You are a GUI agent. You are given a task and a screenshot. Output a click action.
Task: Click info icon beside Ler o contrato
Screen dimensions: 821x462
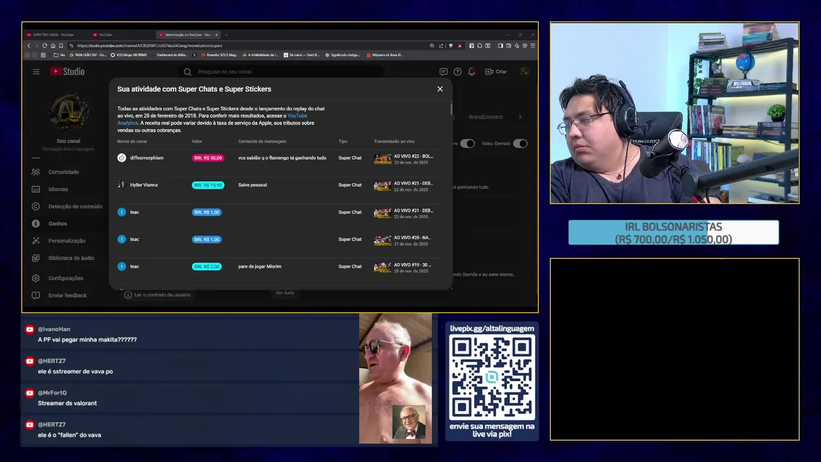tap(128, 295)
